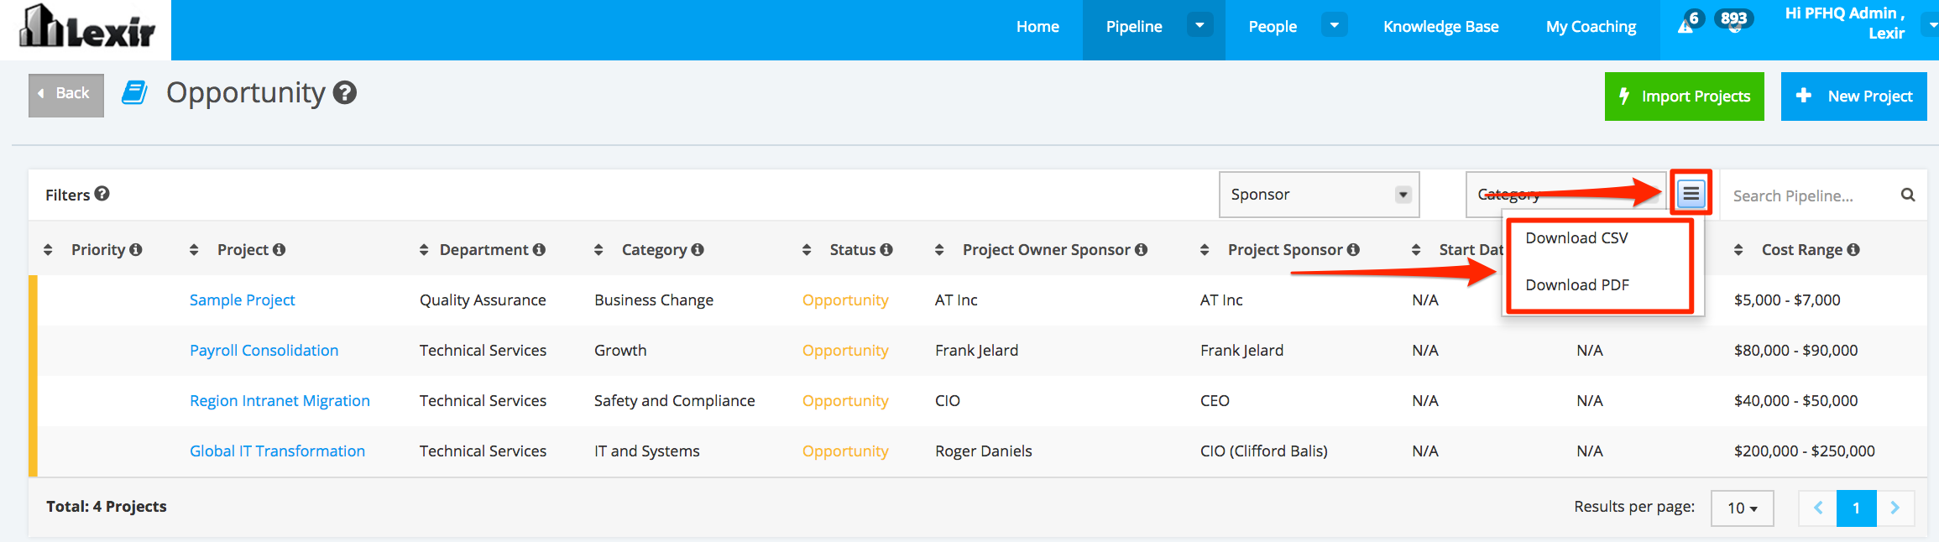The image size is (1939, 542).
Task: Sort by Category column arrows
Action: coord(598,250)
